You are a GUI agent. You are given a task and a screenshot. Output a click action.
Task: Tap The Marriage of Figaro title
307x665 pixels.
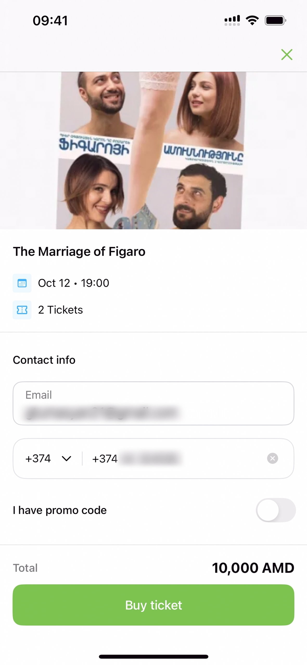point(79,252)
